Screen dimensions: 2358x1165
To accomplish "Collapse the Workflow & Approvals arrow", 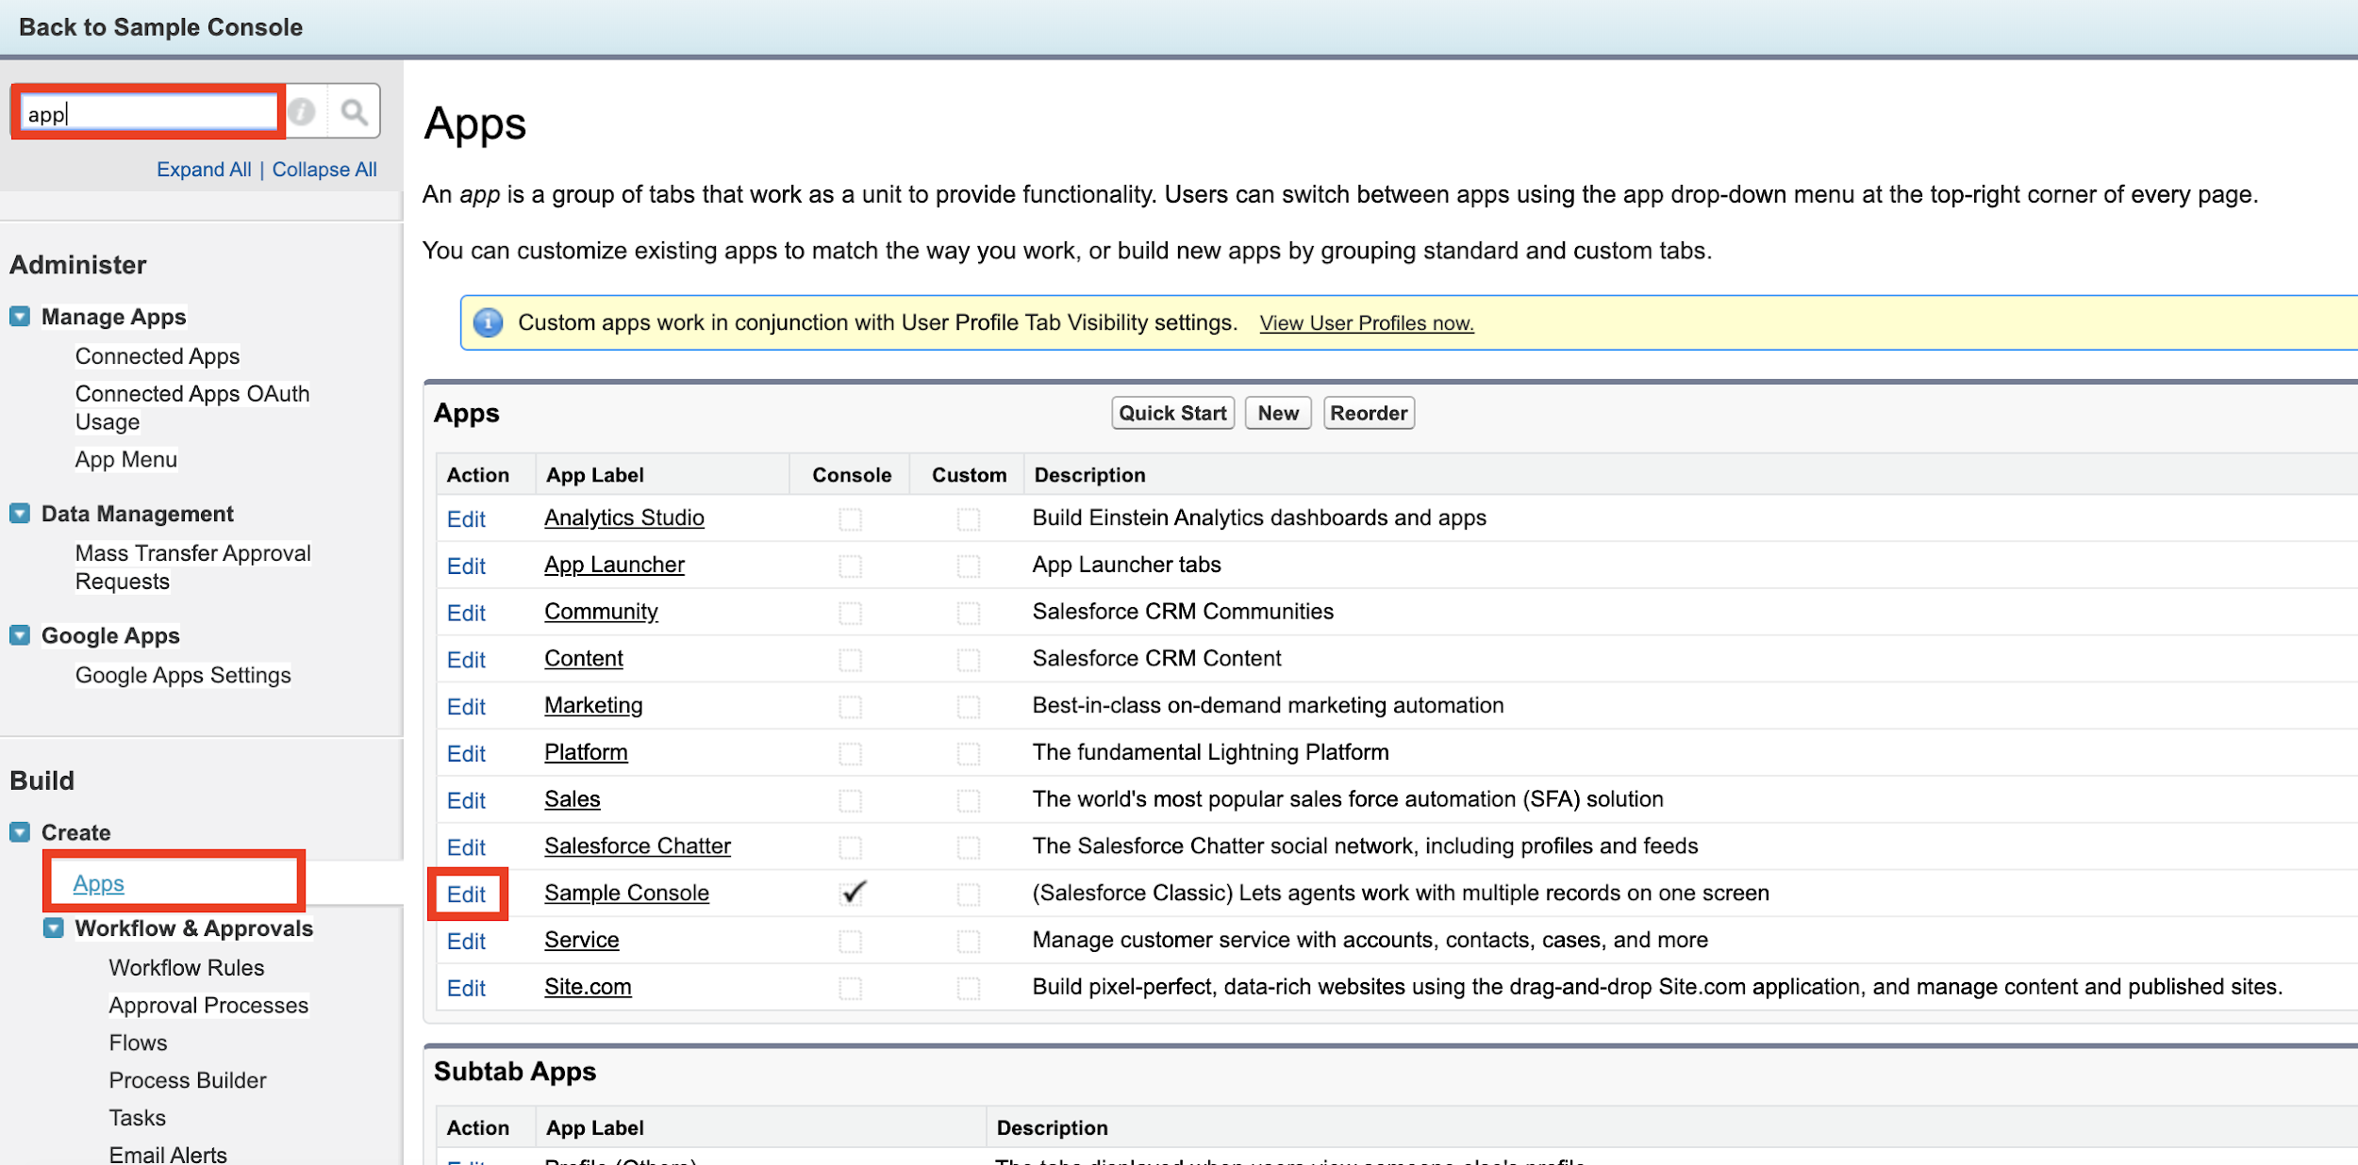I will click(x=54, y=928).
